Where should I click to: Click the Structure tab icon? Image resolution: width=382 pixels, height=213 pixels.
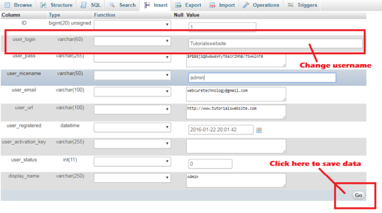click(x=43, y=5)
